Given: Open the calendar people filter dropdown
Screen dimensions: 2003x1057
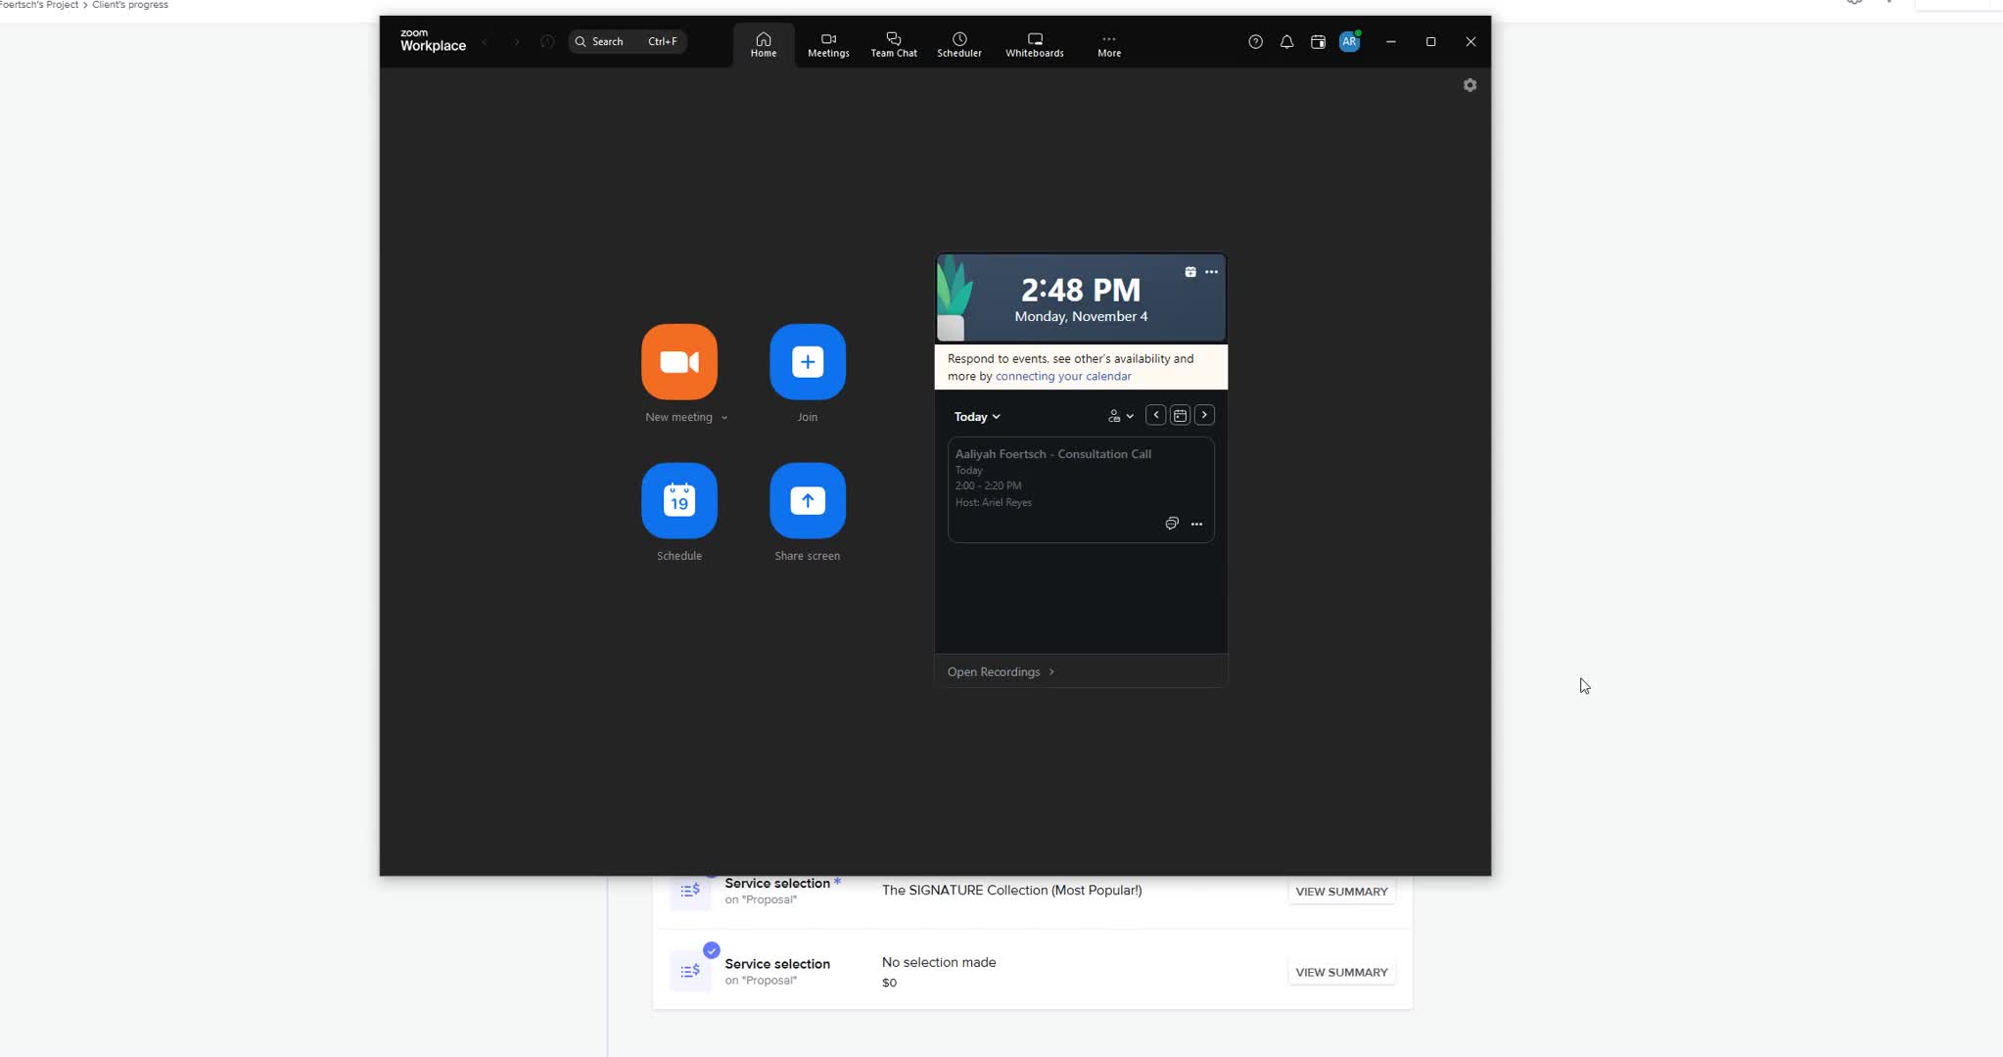Looking at the screenshot, I should (x=1121, y=416).
